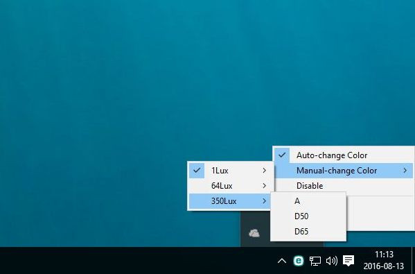The image size is (415, 274).
Task: Expand the 64Lux submenu arrow
Action: point(265,186)
